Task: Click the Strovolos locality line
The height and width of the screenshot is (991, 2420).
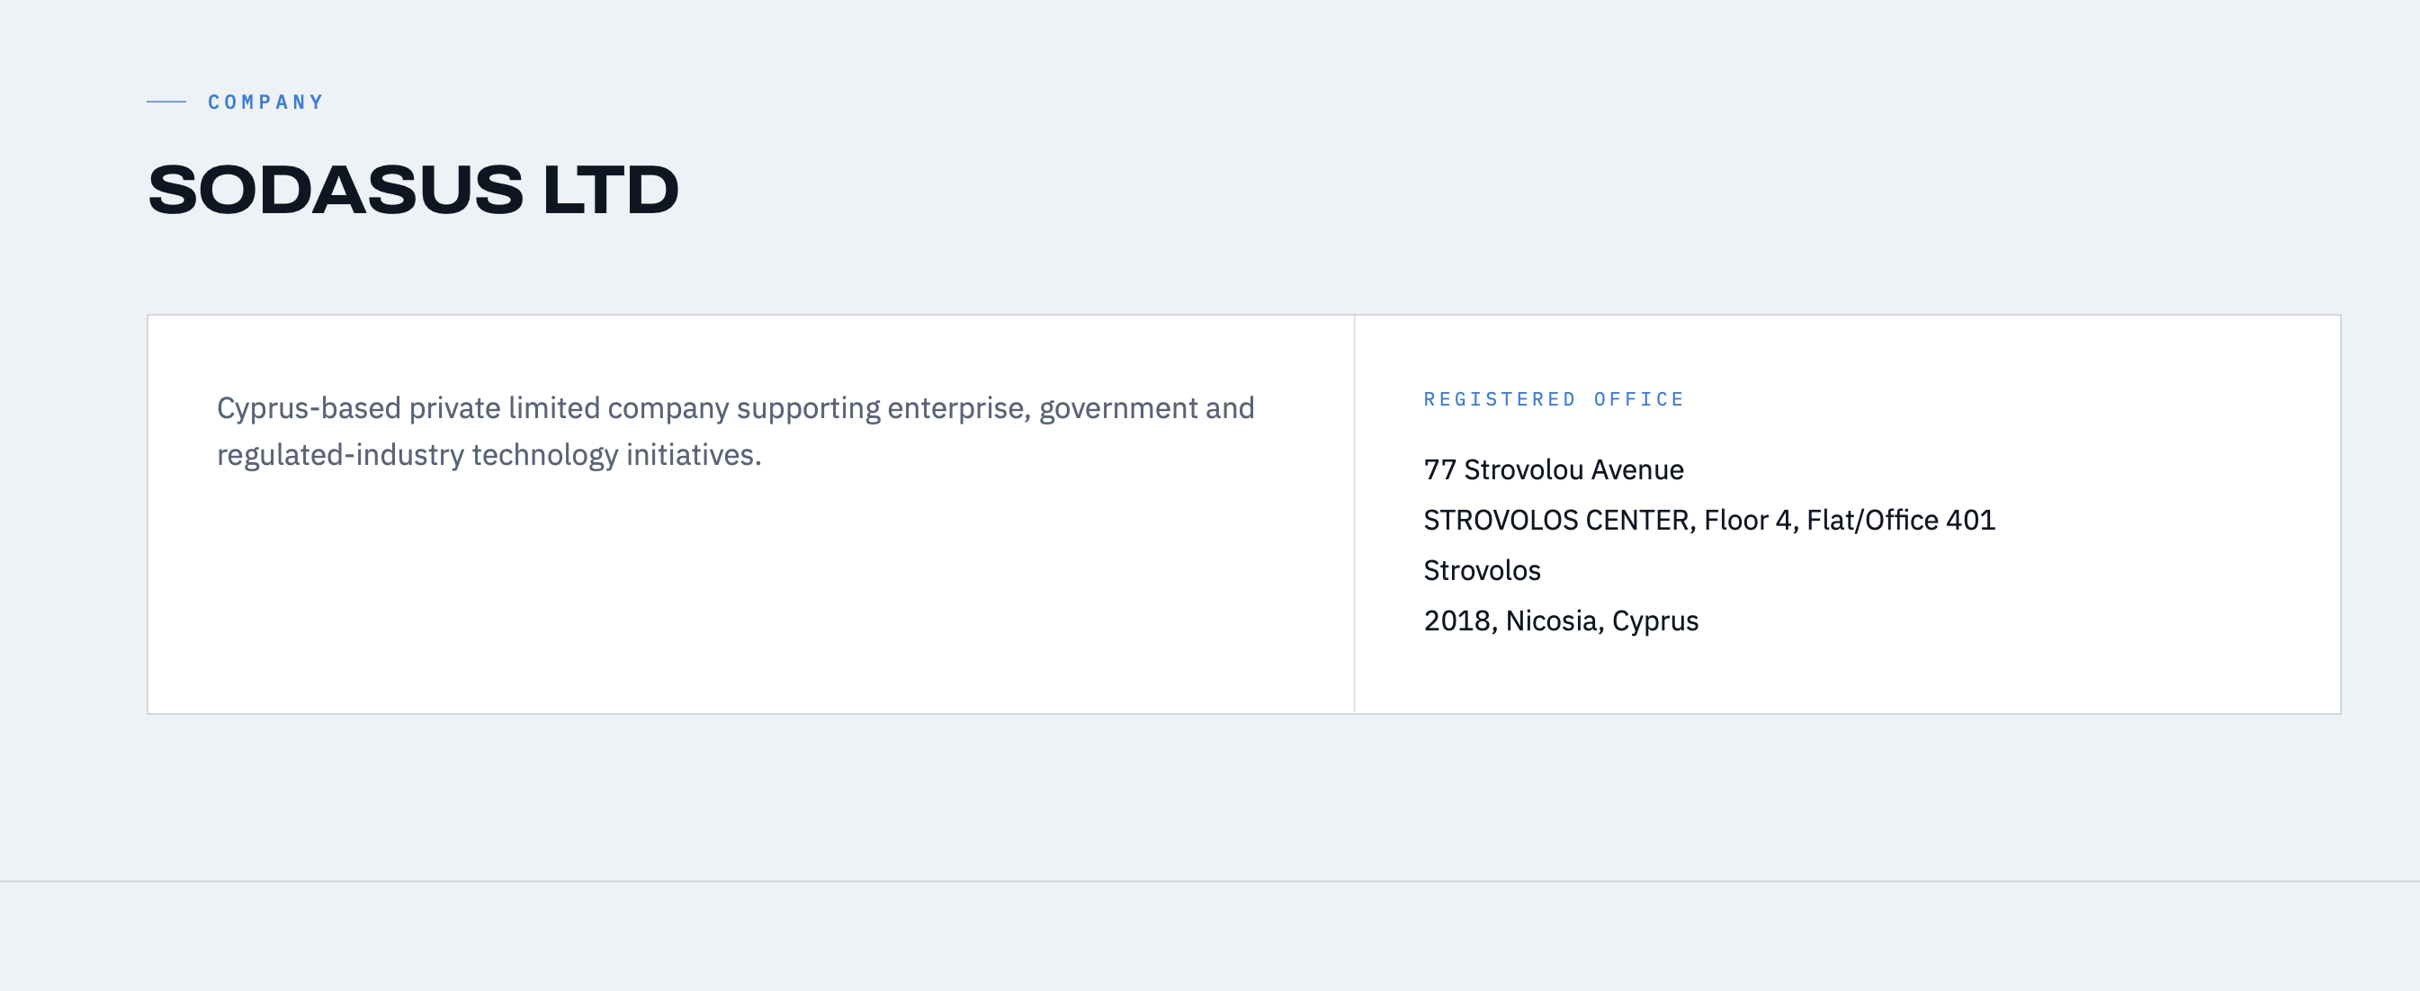Action: coord(1483,570)
